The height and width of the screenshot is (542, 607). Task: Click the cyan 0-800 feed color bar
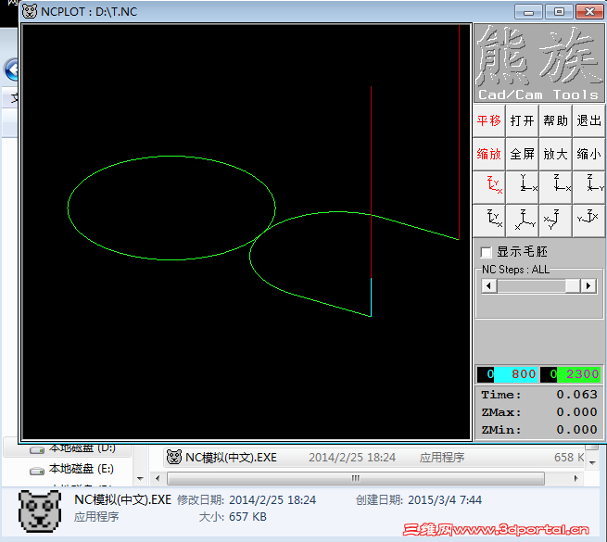(x=507, y=374)
